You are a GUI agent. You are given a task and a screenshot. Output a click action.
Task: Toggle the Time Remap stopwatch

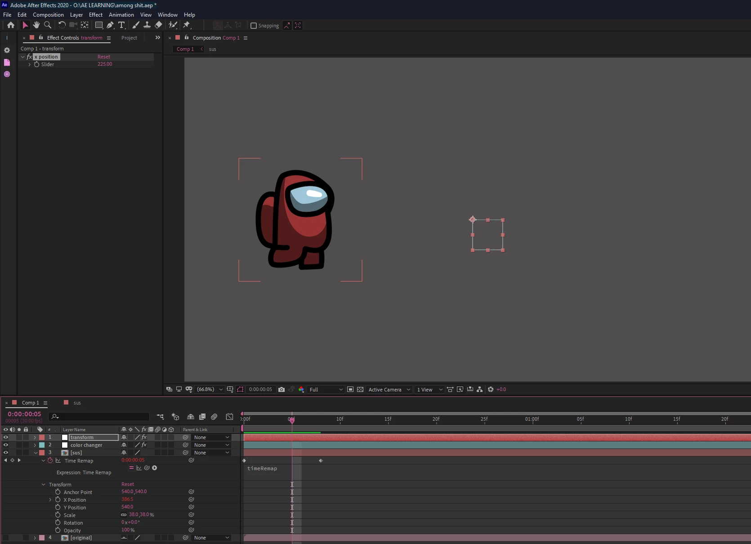click(x=50, y=460)
